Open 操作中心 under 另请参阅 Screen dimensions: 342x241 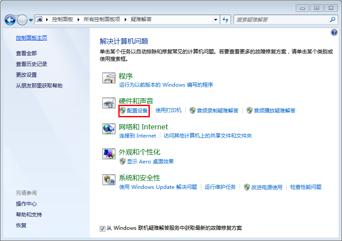tap(26, 203)
